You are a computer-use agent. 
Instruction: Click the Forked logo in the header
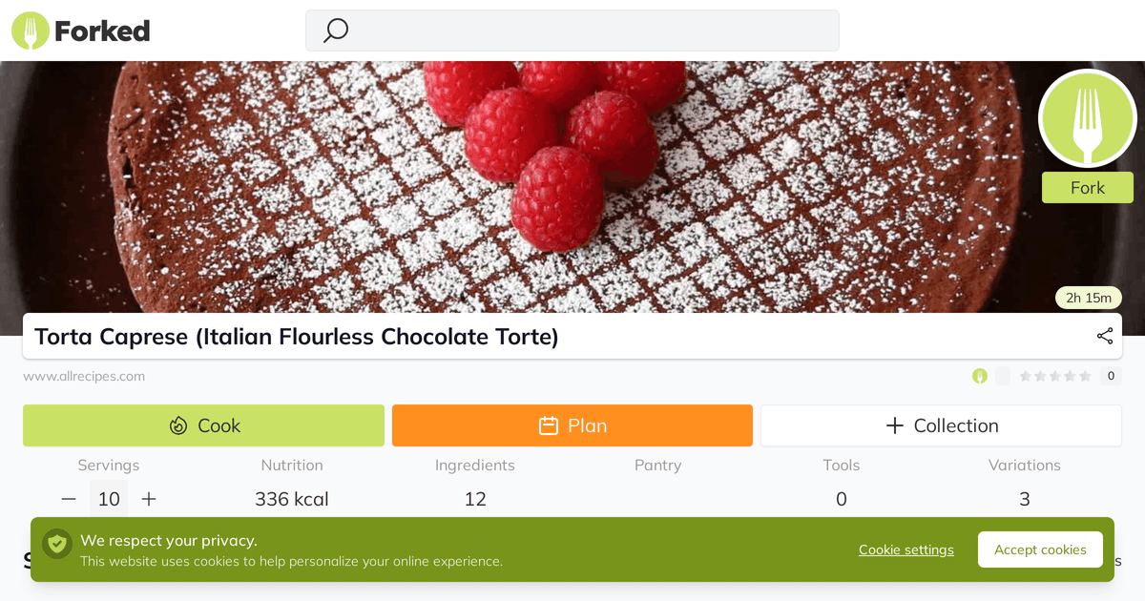click(81, 31)
